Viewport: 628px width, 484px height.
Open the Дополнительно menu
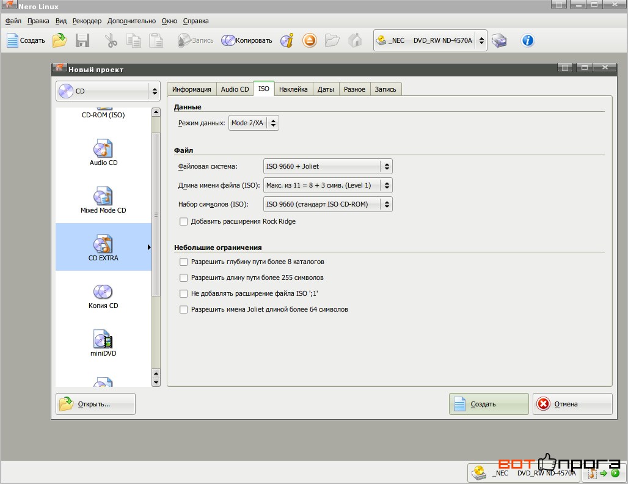click(131, 21)
